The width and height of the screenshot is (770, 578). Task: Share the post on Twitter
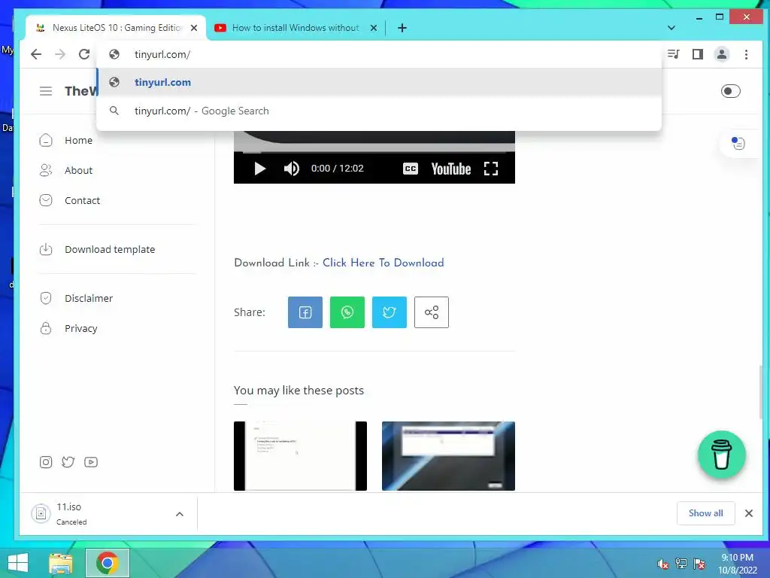390,312
